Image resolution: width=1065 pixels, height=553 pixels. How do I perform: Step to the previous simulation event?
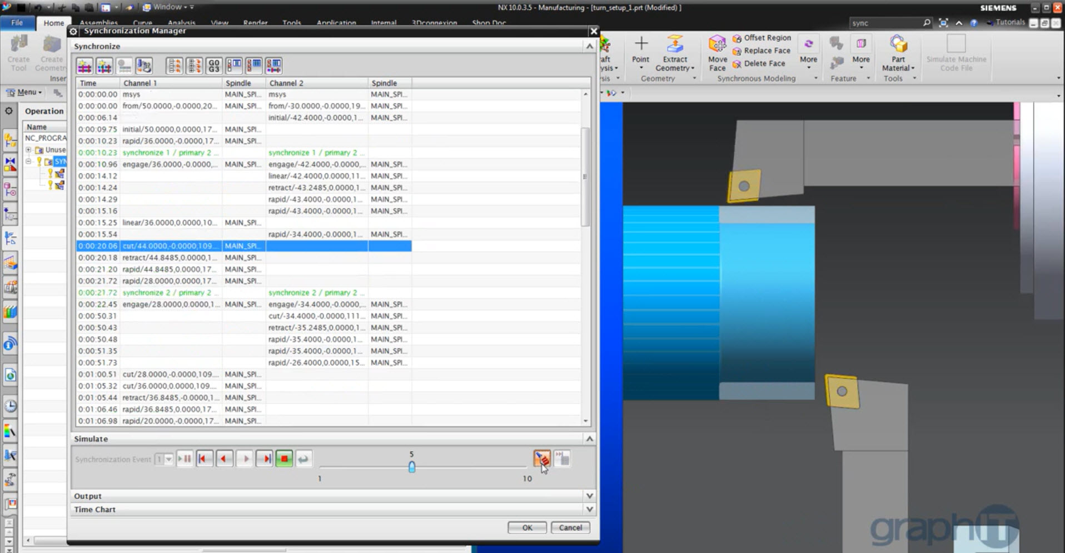click(224, 459)
